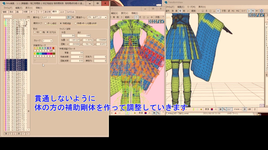268x150 pixels.
Task: Select box range icon in TransformView
Action: point(203,11)
